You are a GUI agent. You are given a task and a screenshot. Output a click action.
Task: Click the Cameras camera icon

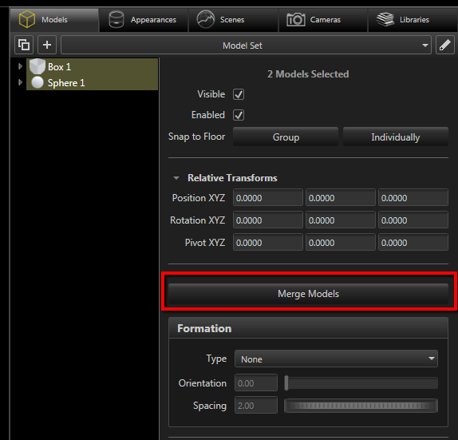point(295,20)
